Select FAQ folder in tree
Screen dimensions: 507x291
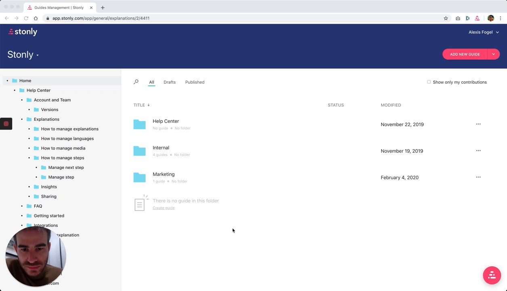(x=38, y=206)
